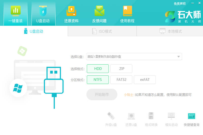Select the U盘启动 toolbar icon

43,11
